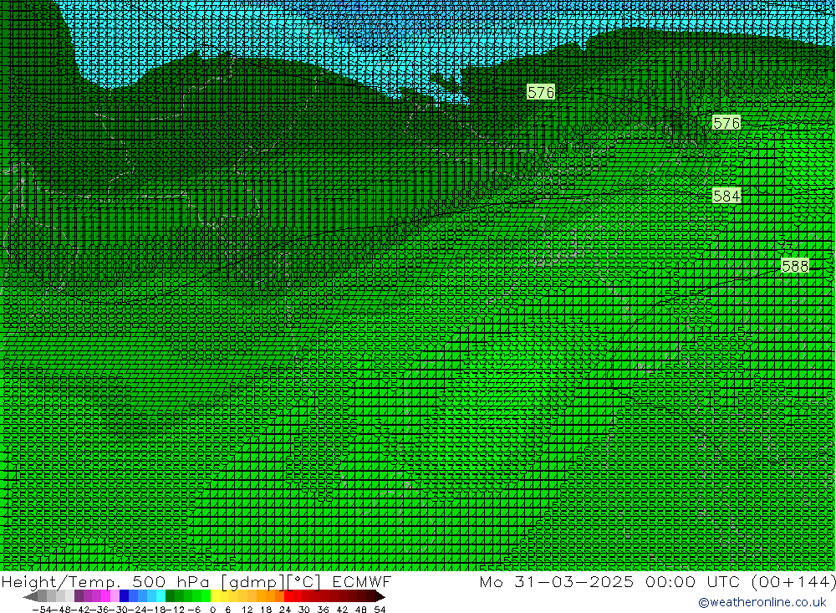Image resolution: width=836 pixels, height=613 pixels.
Task: Click the Mo 31-03-2025 date text
Action: 557,581
